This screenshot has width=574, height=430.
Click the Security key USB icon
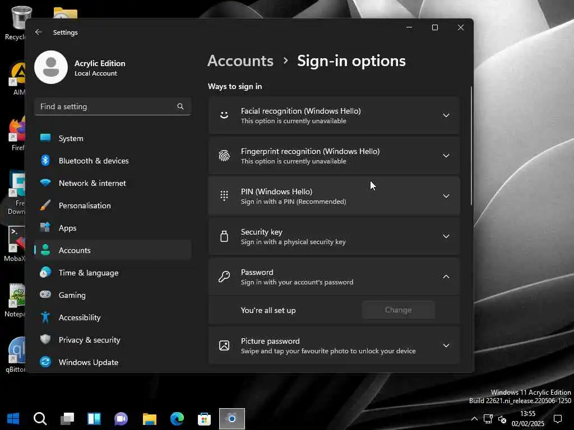[224, 236]
